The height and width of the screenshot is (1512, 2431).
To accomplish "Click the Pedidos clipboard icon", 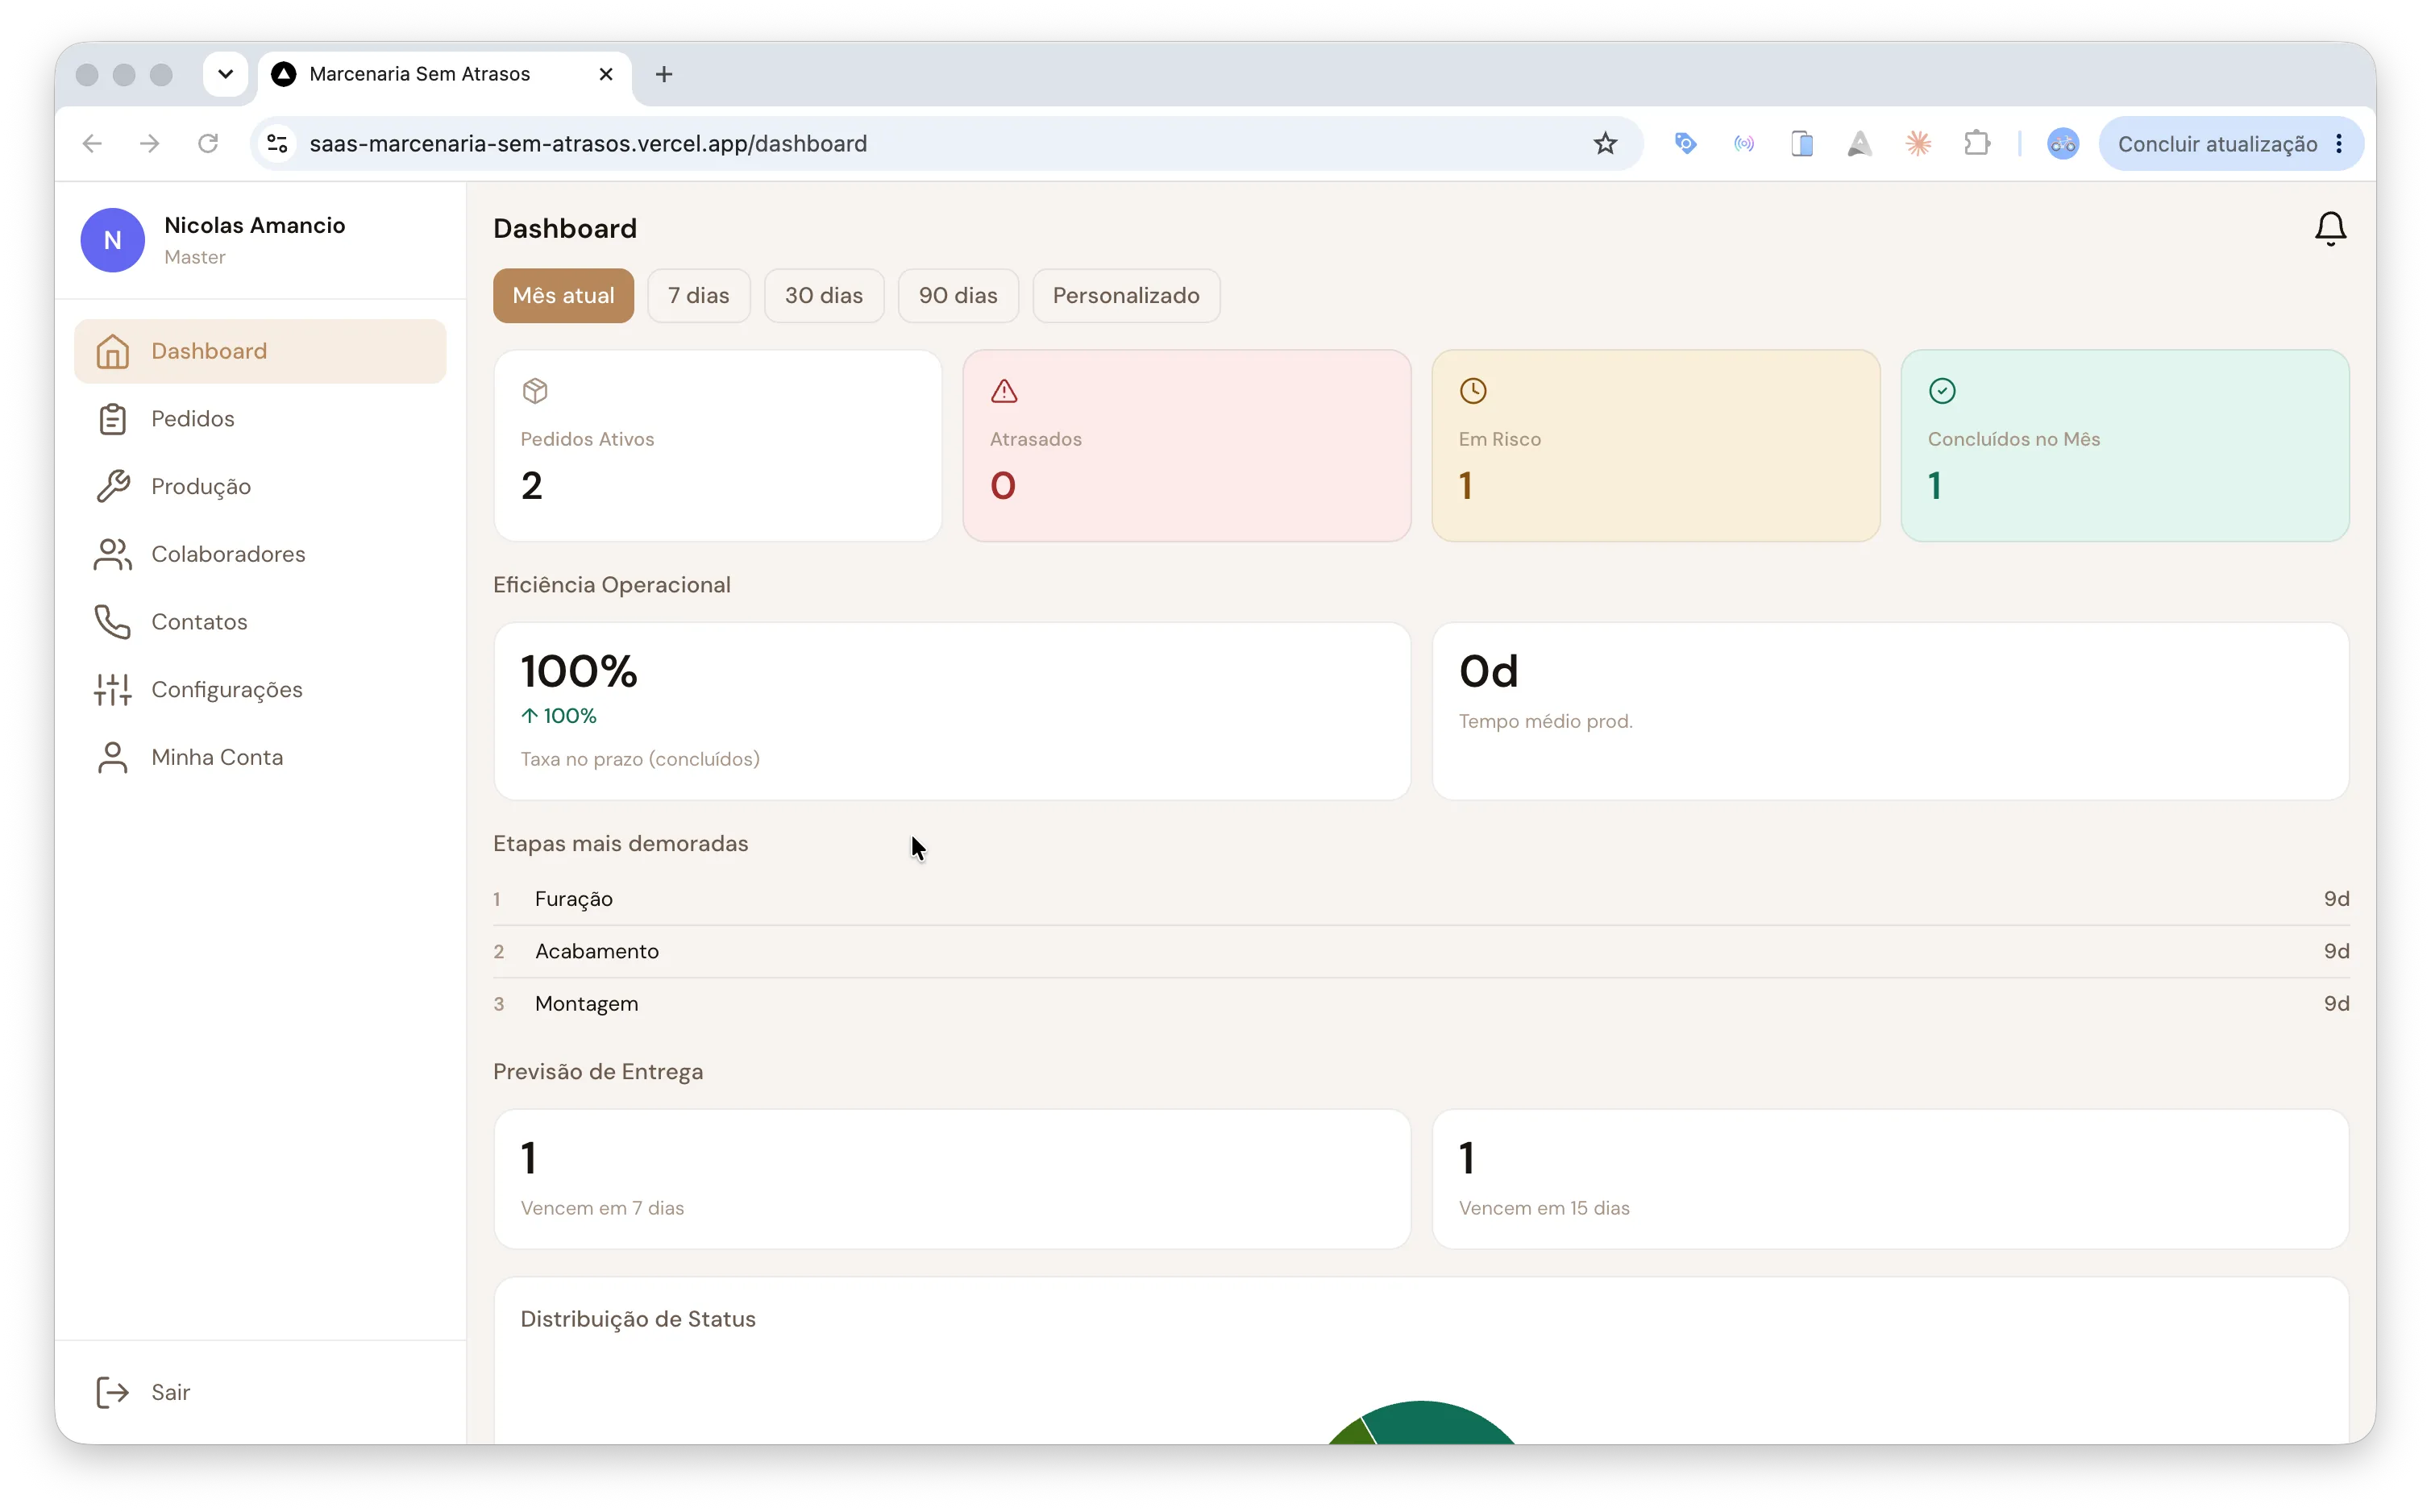I will pyautogui.click(x=112, y=419).
